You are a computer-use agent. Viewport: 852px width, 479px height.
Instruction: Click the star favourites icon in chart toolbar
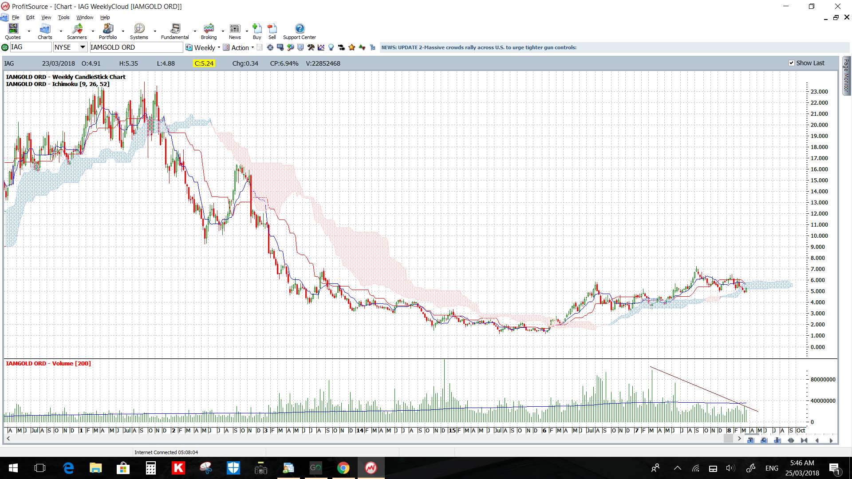click(x=352, y=47)
